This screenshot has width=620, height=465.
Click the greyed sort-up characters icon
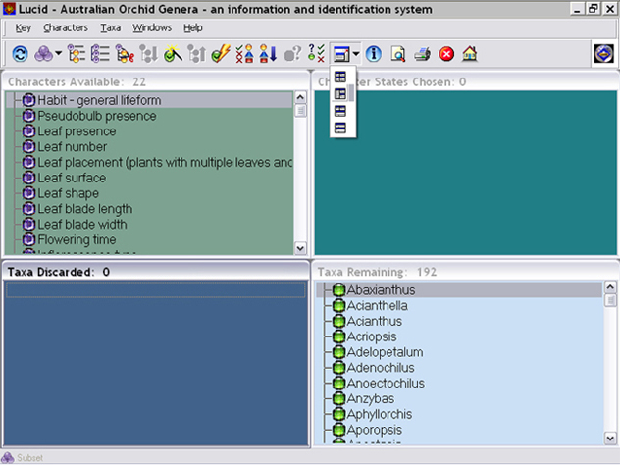[196, 54]
